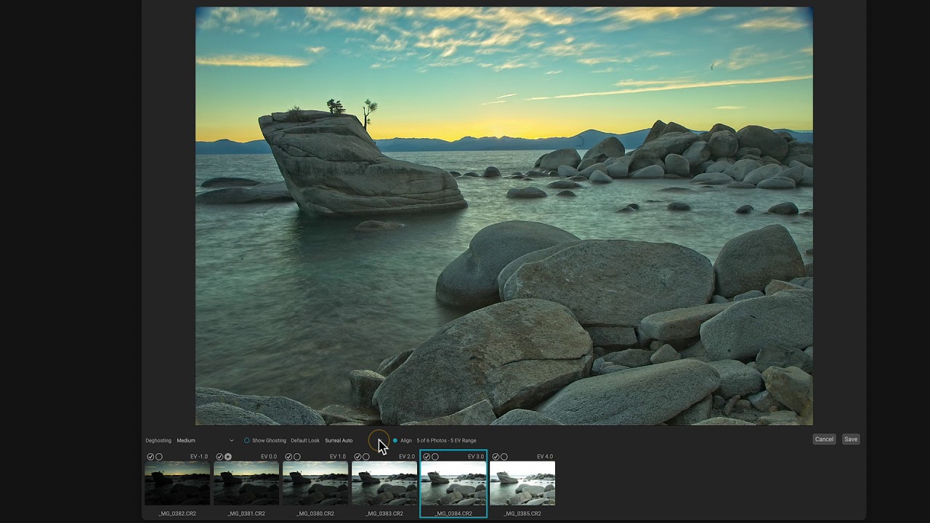Select the EV 4.0 thumbnail _MG_0385.CR2

pyautogui.click(x=522, y=483)
